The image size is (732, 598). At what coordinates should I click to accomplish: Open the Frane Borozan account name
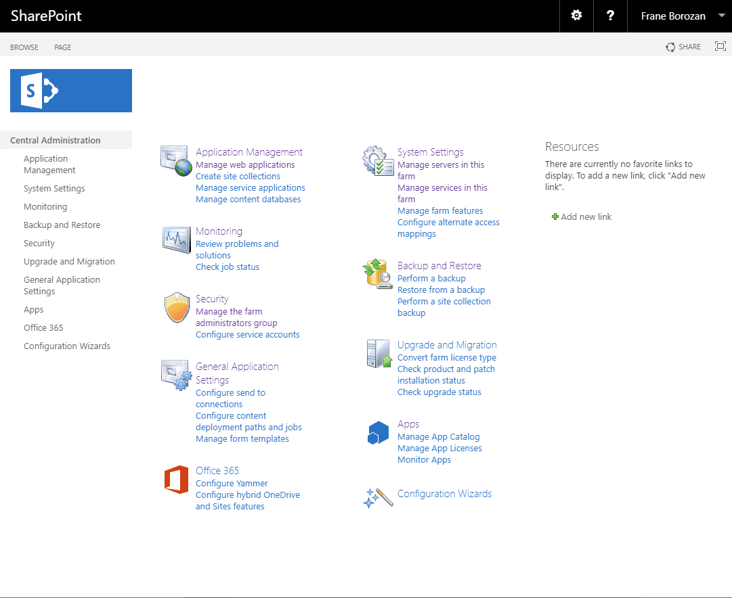click(x=672, y=16)
